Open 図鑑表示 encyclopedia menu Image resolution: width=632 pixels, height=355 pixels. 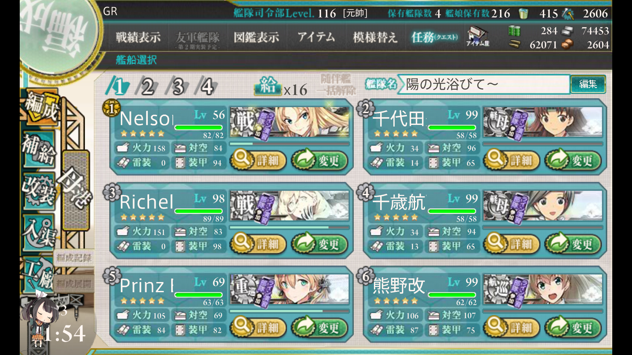point(256,37)
